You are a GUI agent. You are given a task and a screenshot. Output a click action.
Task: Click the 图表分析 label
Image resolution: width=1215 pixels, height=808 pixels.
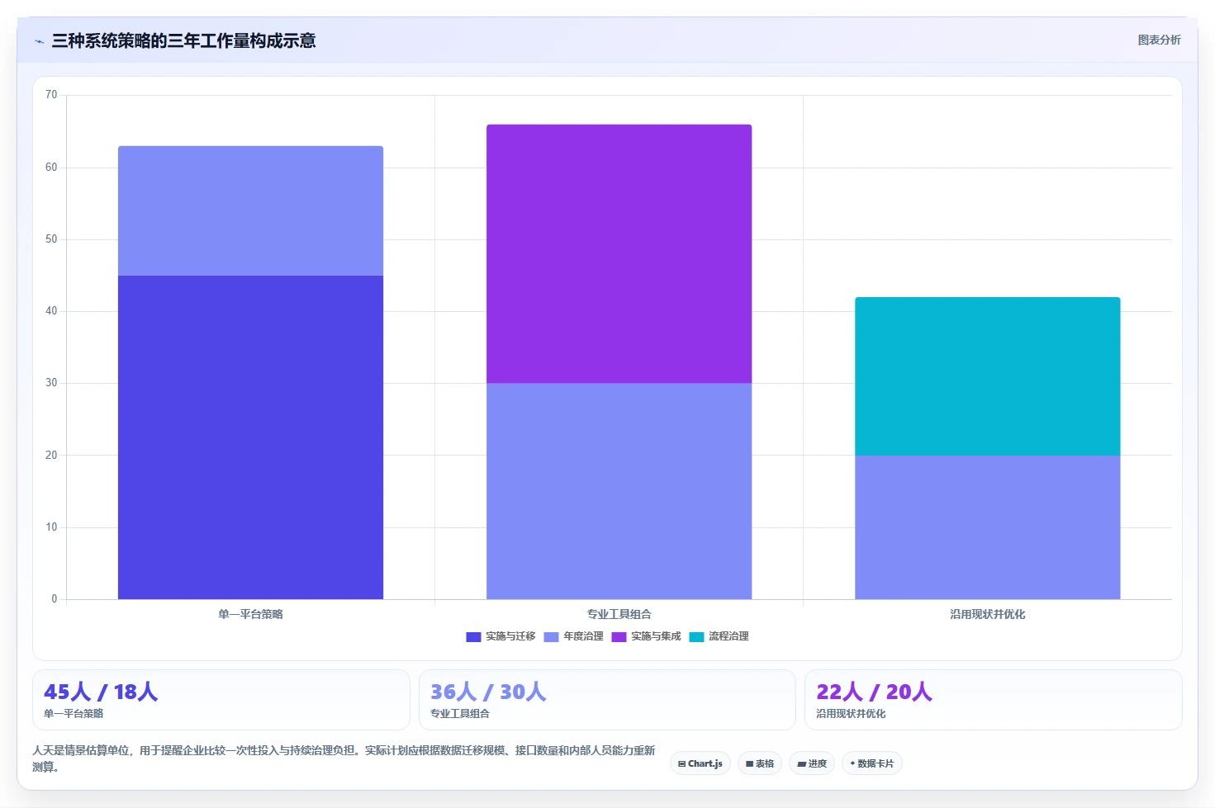coord(1159,40)
